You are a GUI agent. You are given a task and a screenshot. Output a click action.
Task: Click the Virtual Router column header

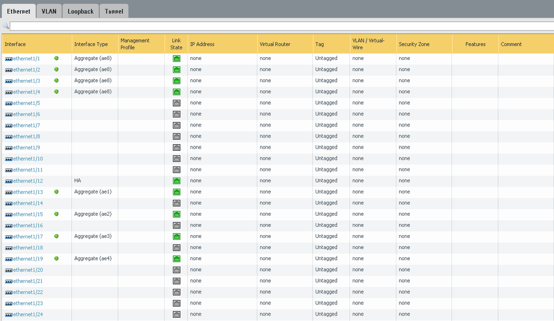click(x=275, y=44)
